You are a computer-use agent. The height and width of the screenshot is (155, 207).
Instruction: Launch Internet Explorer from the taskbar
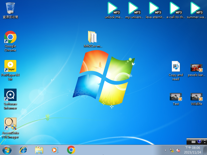coord(23,150)
